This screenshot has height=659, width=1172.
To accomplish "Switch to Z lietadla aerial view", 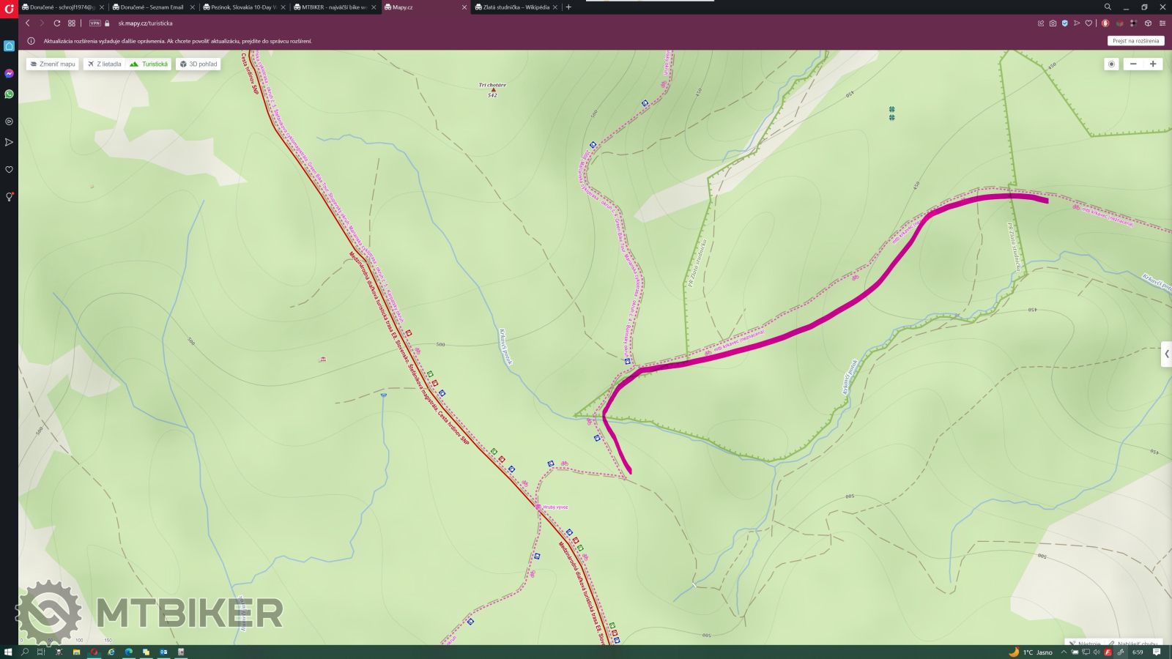I will tap(104, 64).
